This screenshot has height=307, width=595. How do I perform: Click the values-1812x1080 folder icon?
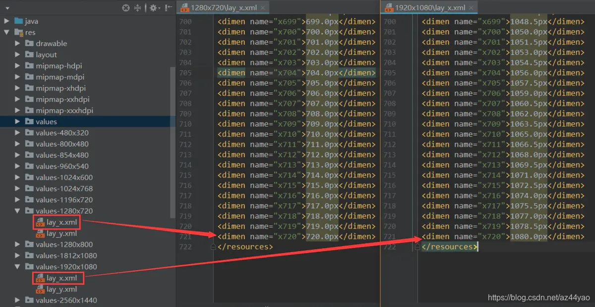click(x=29, y=256)
